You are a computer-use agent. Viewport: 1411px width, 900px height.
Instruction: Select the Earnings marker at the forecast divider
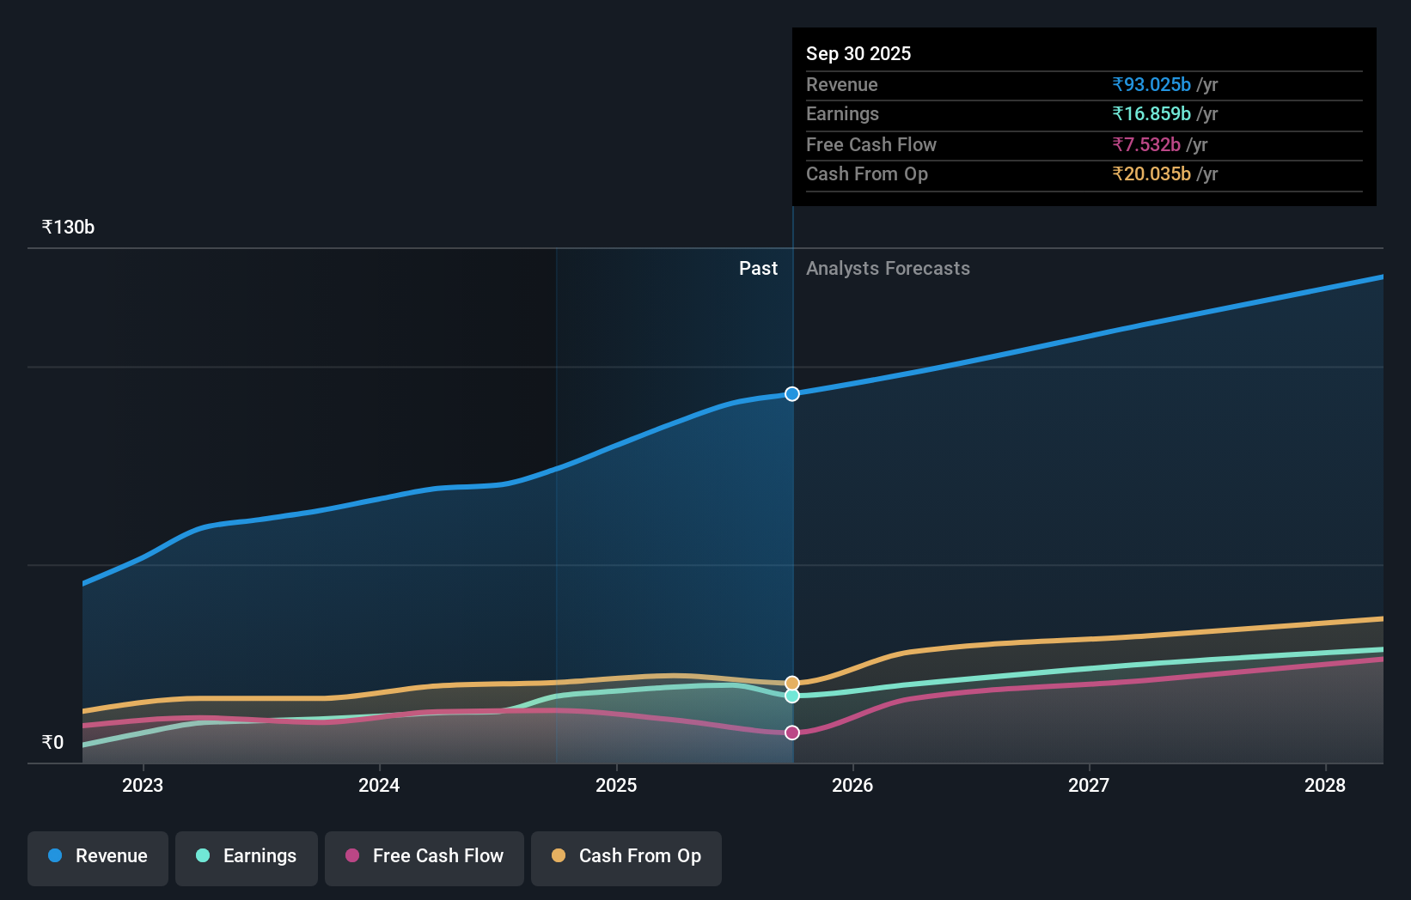[791, 696]
